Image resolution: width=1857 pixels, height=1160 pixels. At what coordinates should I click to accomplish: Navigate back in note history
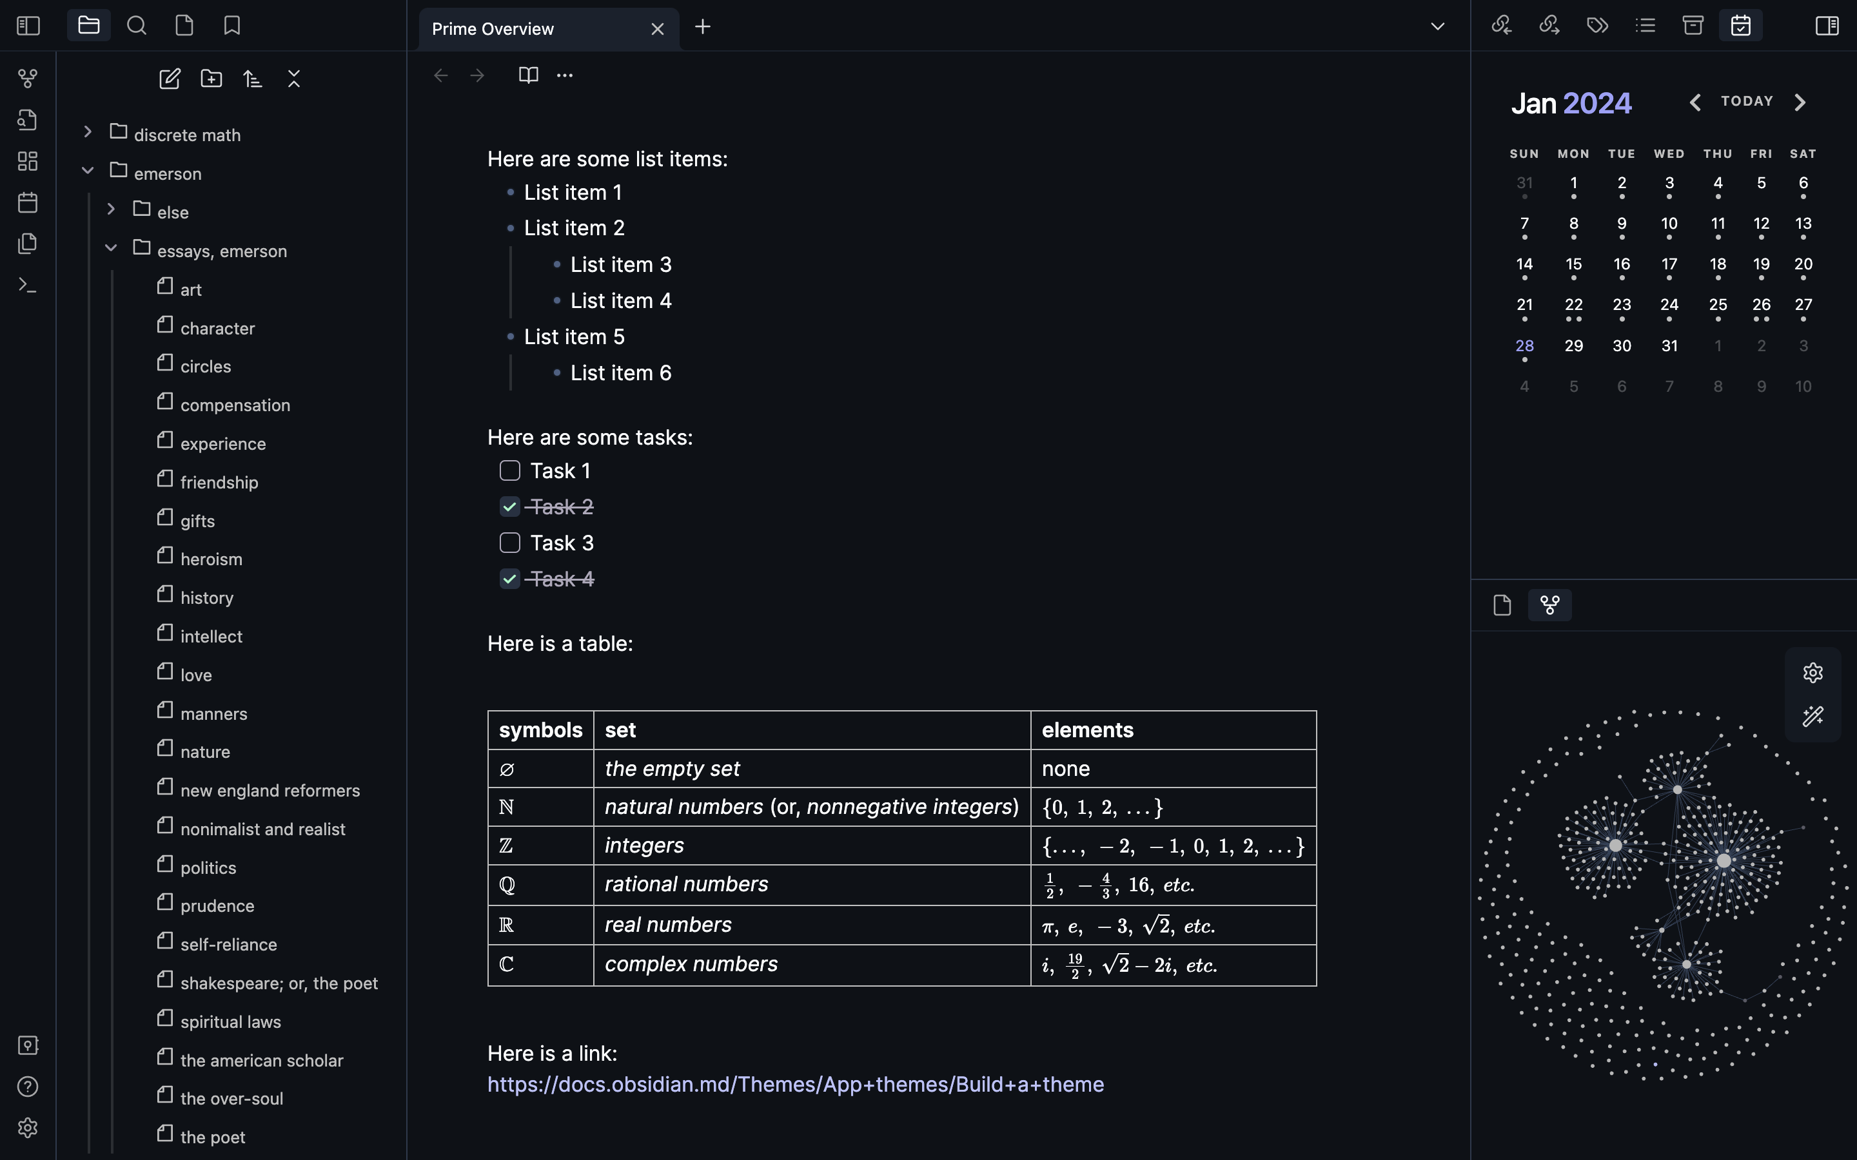tap(440, 75)
